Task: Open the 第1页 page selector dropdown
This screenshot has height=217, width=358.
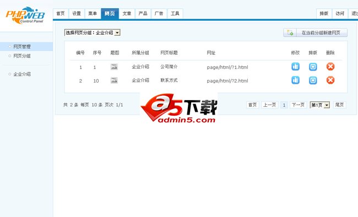Action: coord(319,105)
